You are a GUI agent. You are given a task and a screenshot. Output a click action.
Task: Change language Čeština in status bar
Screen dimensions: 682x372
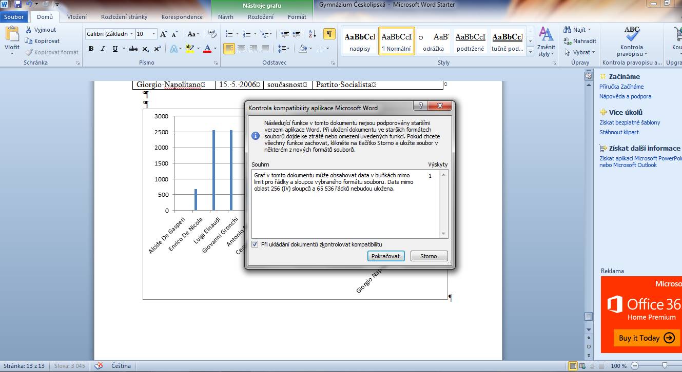(121, 366)
